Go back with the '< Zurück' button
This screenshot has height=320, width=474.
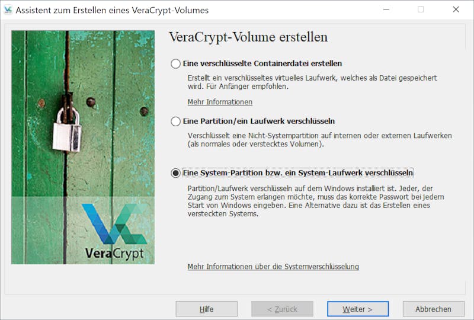point(282,309)
